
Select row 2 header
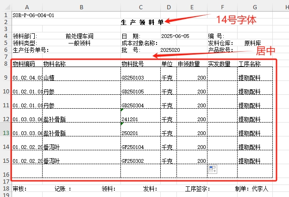[x=6, y=22]
